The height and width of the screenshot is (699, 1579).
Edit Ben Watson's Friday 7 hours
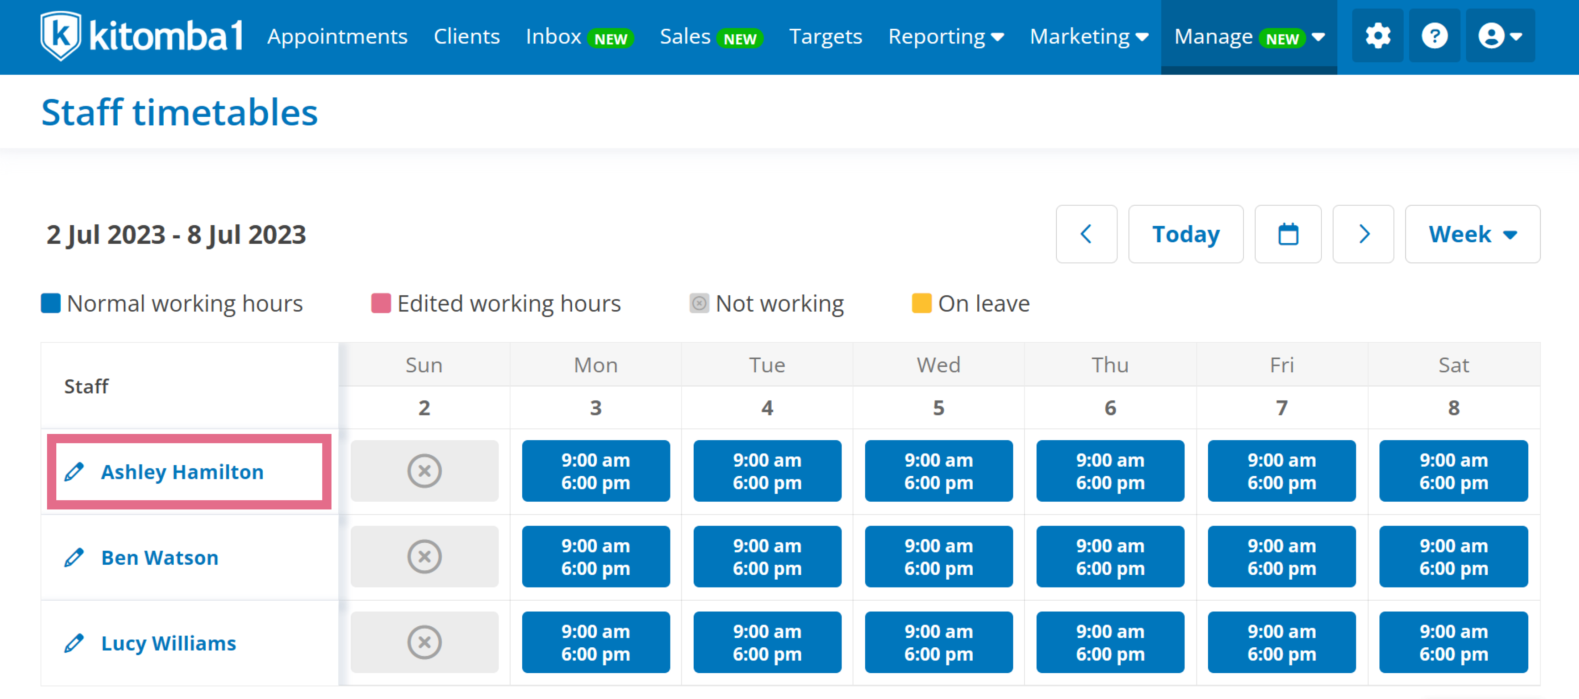(1282, 557)
